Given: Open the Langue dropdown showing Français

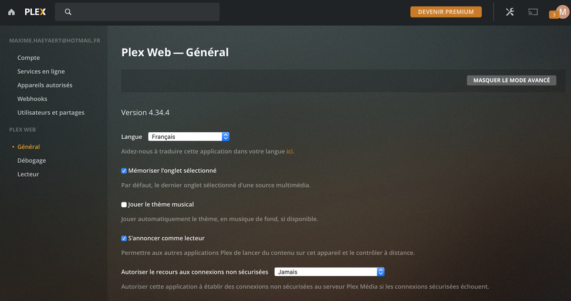Looking at the screenshot, I should (x=188, y=136).
